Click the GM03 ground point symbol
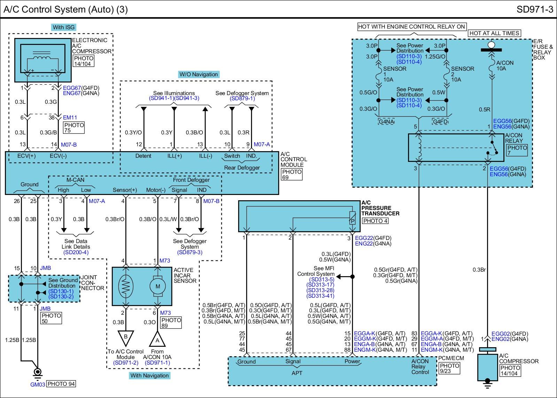The width and height of the screenshot is (557, 398). point(37,373)
